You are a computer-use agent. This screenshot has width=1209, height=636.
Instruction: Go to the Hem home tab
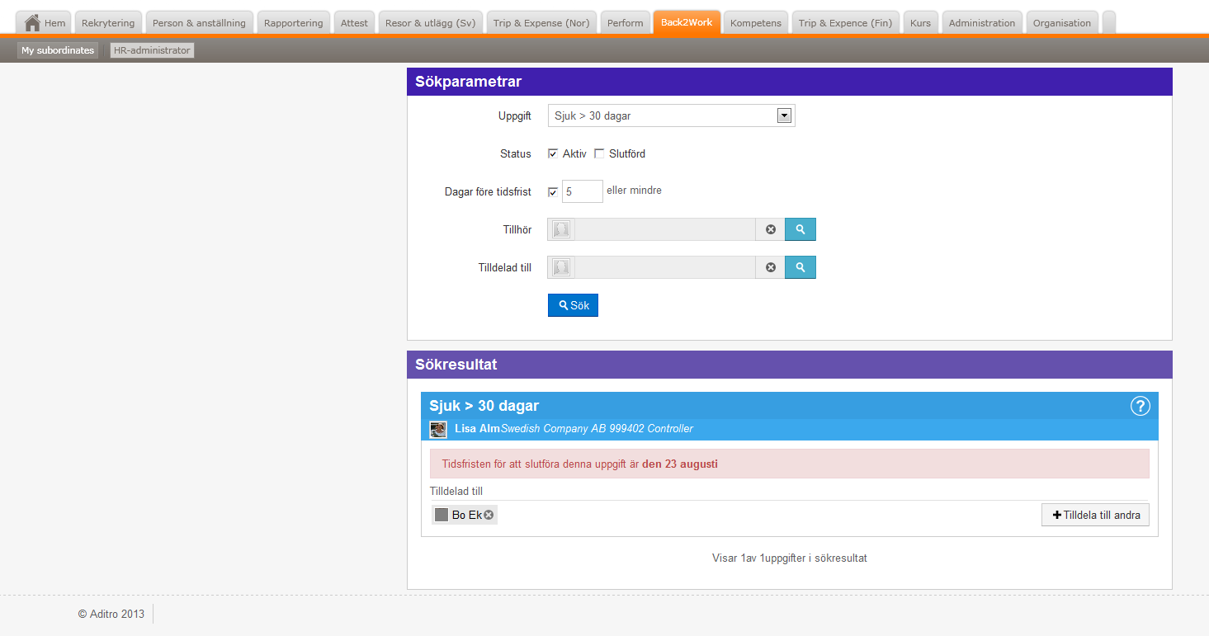[x=45, y=22]
